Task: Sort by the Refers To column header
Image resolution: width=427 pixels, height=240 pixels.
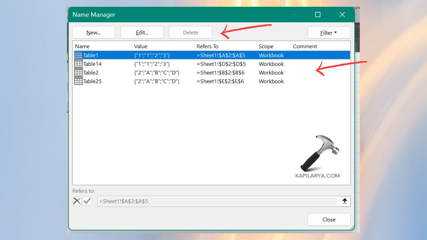Action: click(225, 46)
